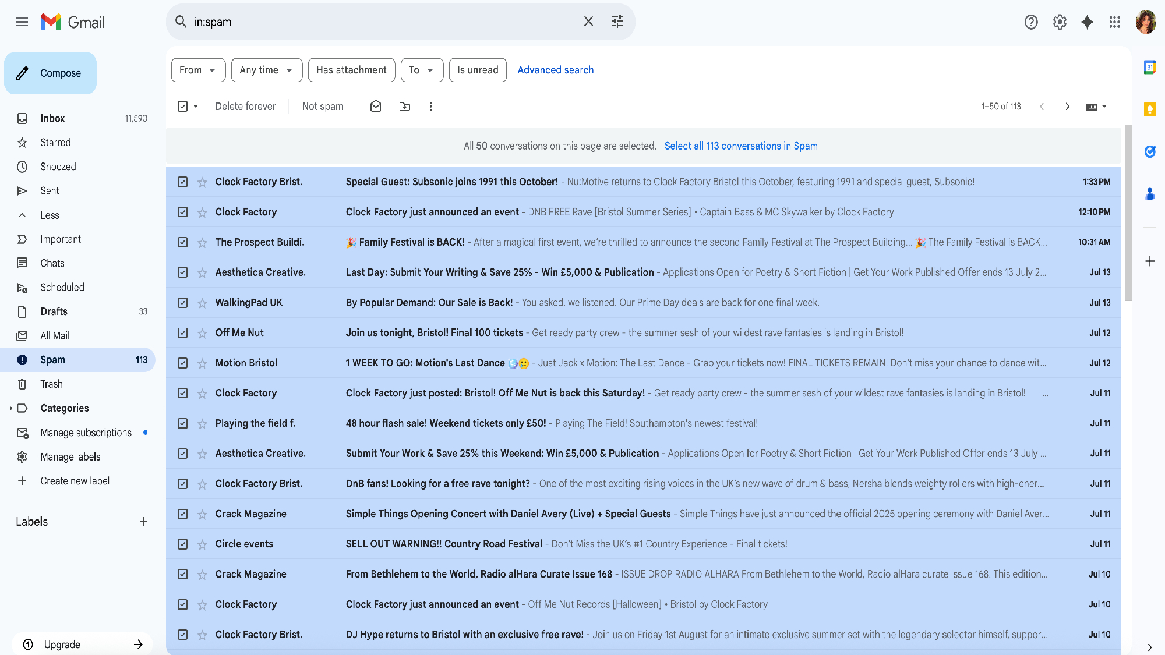Open the Gemini sparkle icon
This screenshot has height=655, width=1165.
[x=1086, y=22]
